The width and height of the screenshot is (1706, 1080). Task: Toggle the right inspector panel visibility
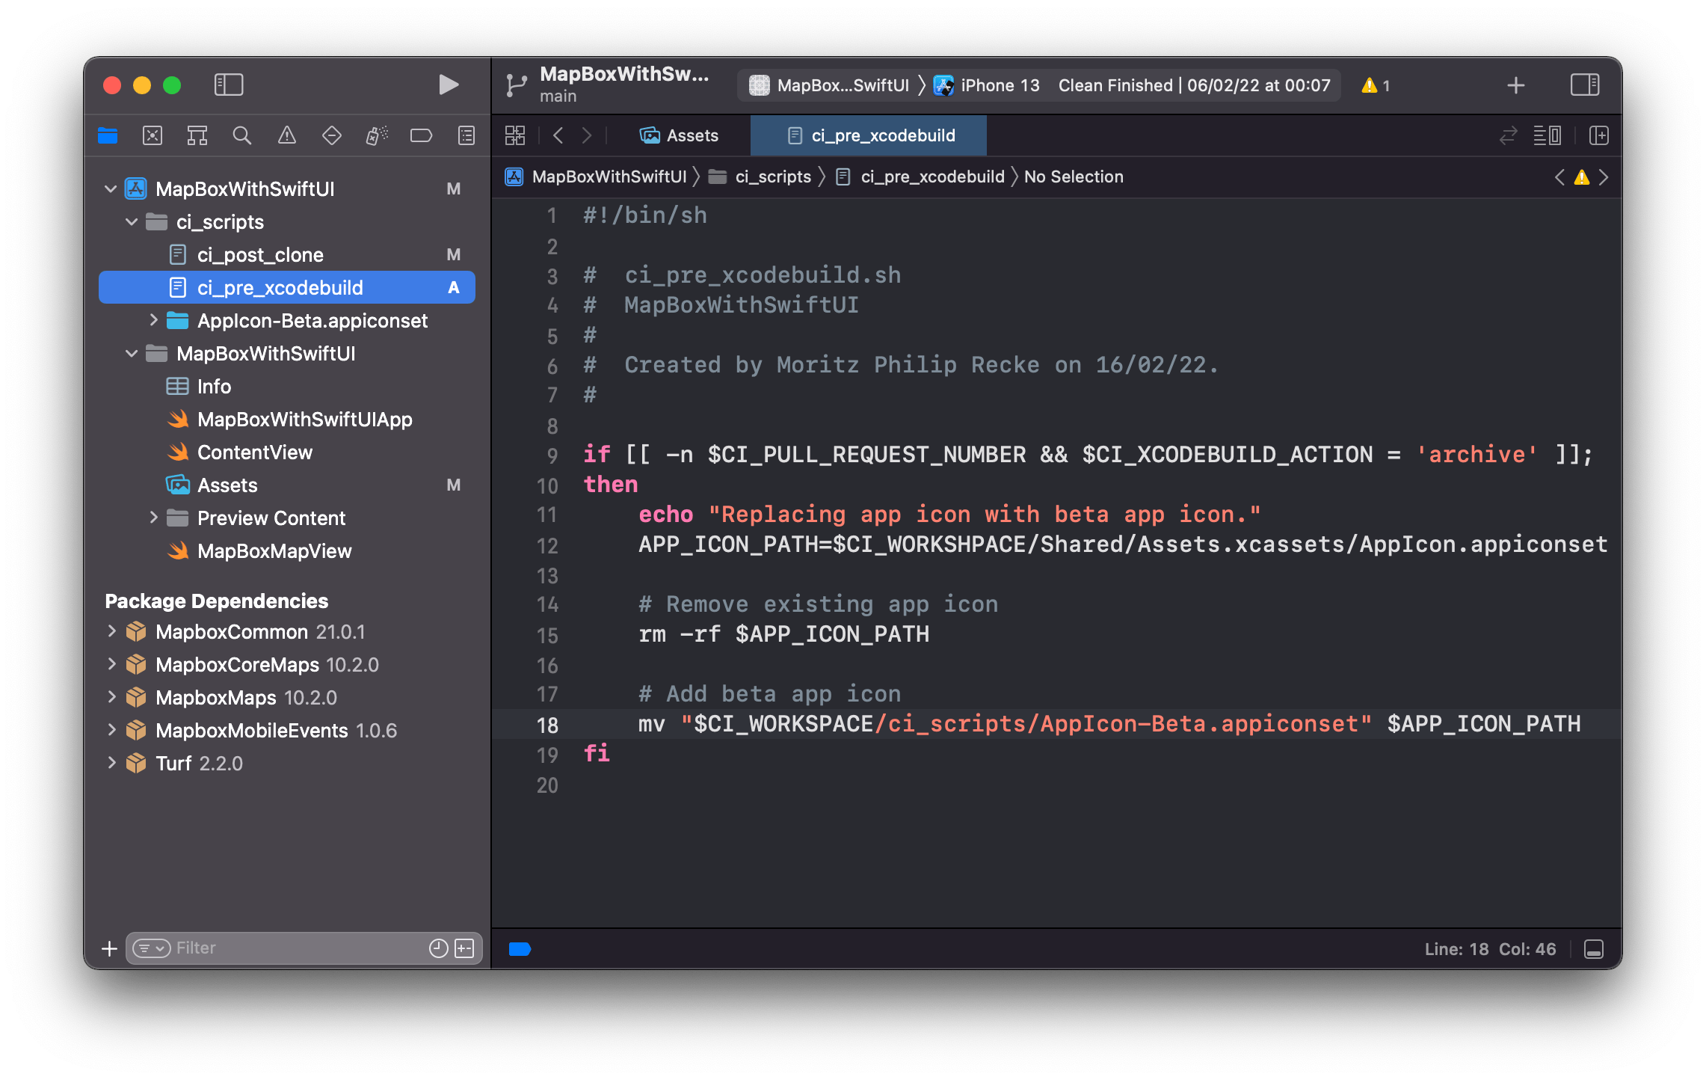pos(1584,85)
